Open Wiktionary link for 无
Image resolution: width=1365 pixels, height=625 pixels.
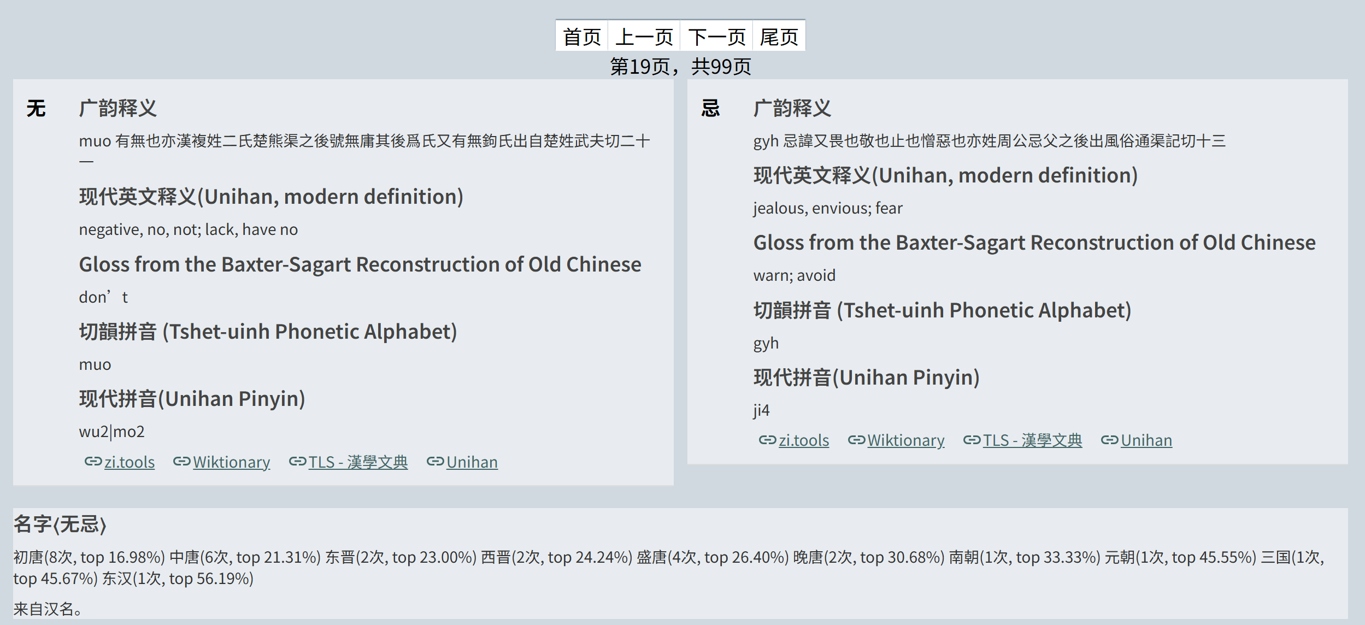(232, 462)
